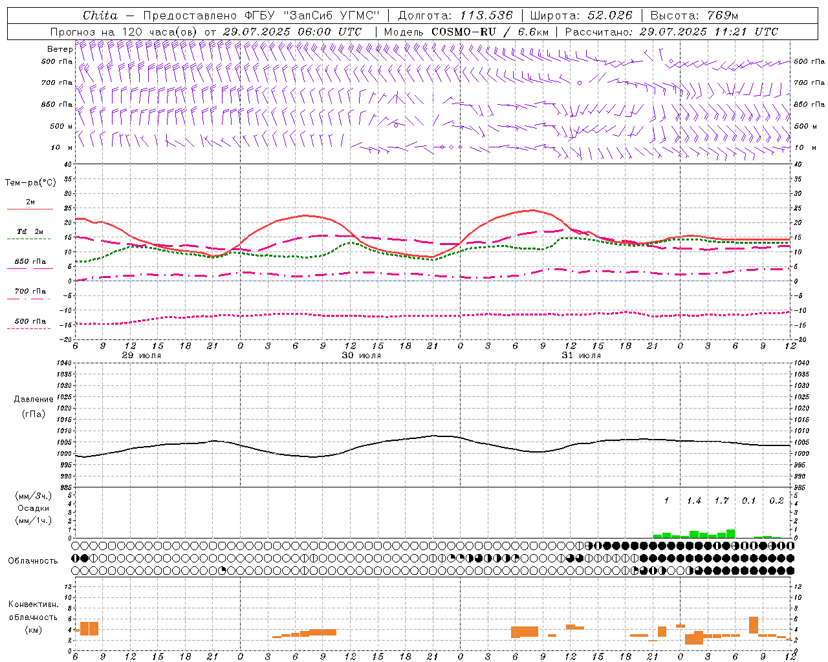Screen dimensions: 828x662
Task: Click the "1040" value on left pressure axis
Action: (x=64, y=363)
